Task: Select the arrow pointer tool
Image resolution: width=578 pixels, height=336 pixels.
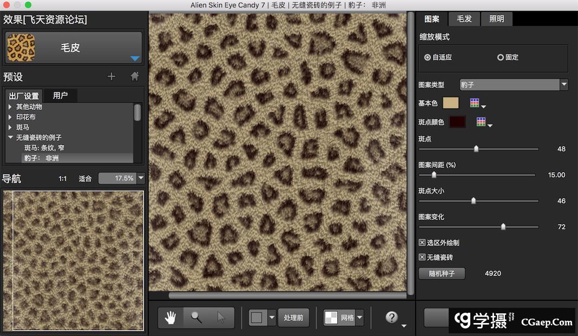Action: (221, 318)
